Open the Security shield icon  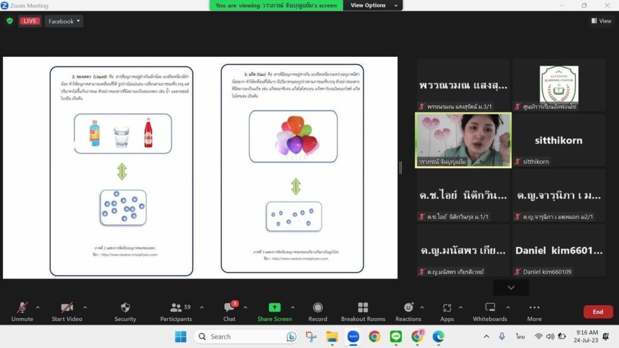pyautogui.click(x=125, y=308)
